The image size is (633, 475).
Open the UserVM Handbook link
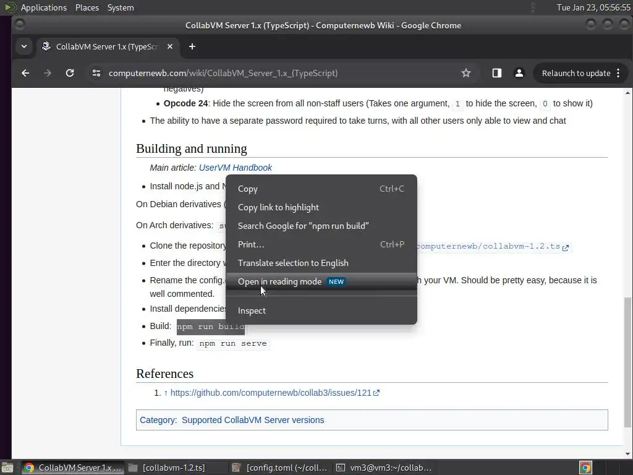pos(236,168)
